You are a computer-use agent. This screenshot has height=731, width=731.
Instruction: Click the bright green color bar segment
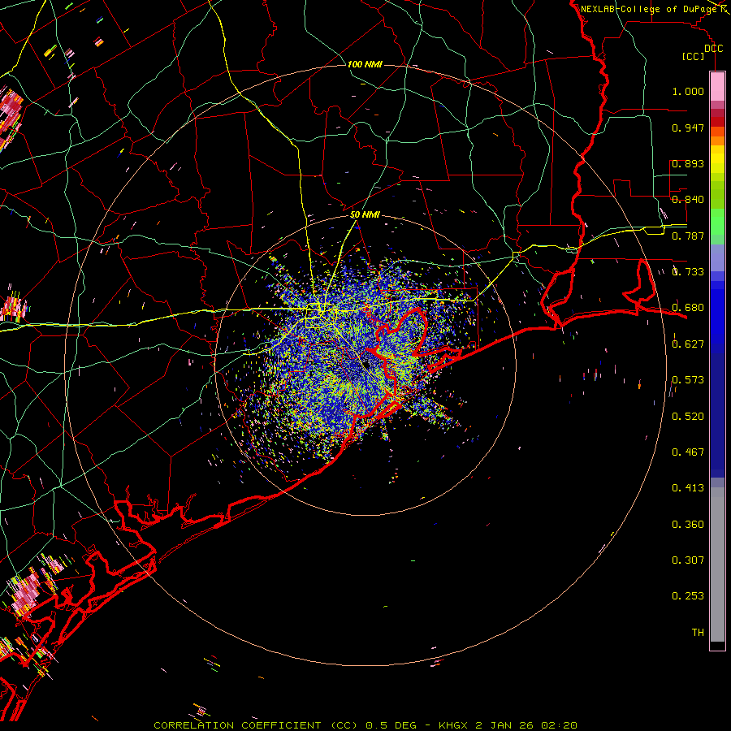[717, 222]
